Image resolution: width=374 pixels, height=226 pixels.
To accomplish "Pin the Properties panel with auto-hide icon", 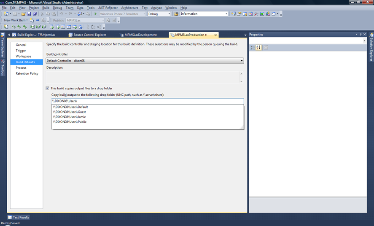I will click(x=361, y=35).
